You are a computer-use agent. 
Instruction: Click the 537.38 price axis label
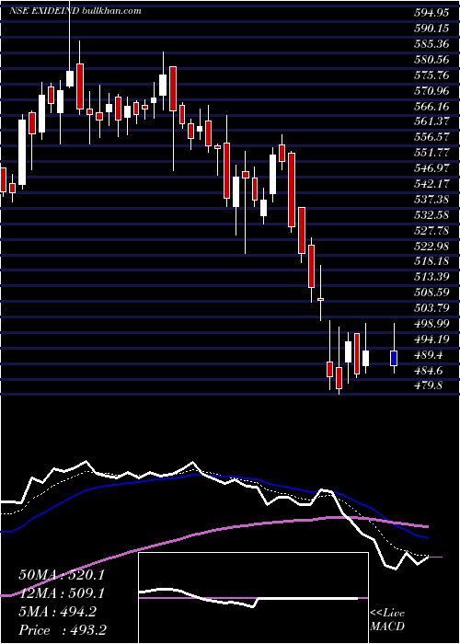(x=431, y=200)
